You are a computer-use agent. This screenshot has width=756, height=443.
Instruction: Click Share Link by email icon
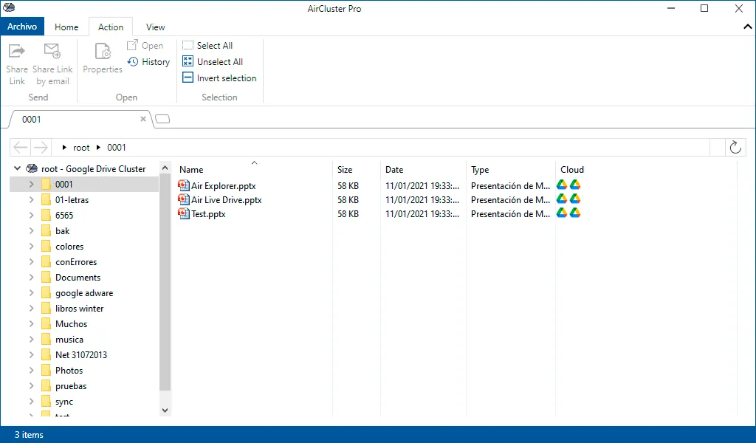tap(52, 51)
